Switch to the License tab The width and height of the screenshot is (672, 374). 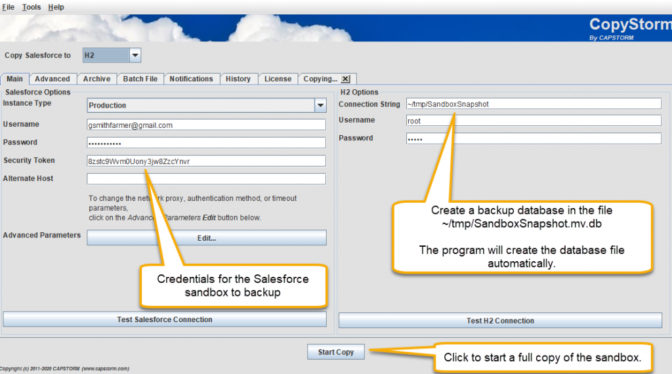tap(278, 79)
